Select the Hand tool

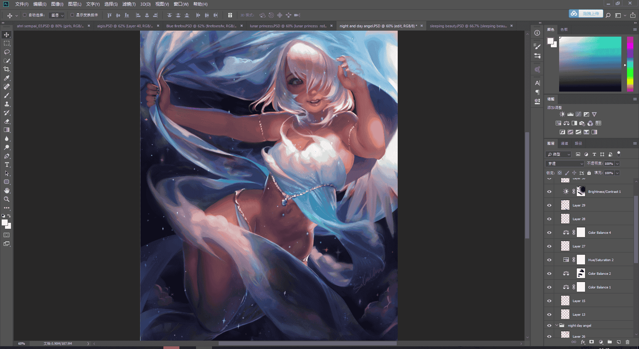[7, 190]
